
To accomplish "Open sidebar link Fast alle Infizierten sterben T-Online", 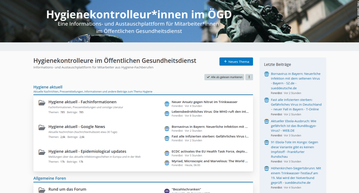I will [296, 104].
